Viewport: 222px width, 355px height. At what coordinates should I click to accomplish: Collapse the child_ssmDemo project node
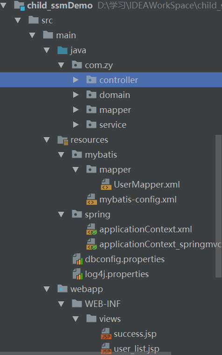tap(3, 6)
